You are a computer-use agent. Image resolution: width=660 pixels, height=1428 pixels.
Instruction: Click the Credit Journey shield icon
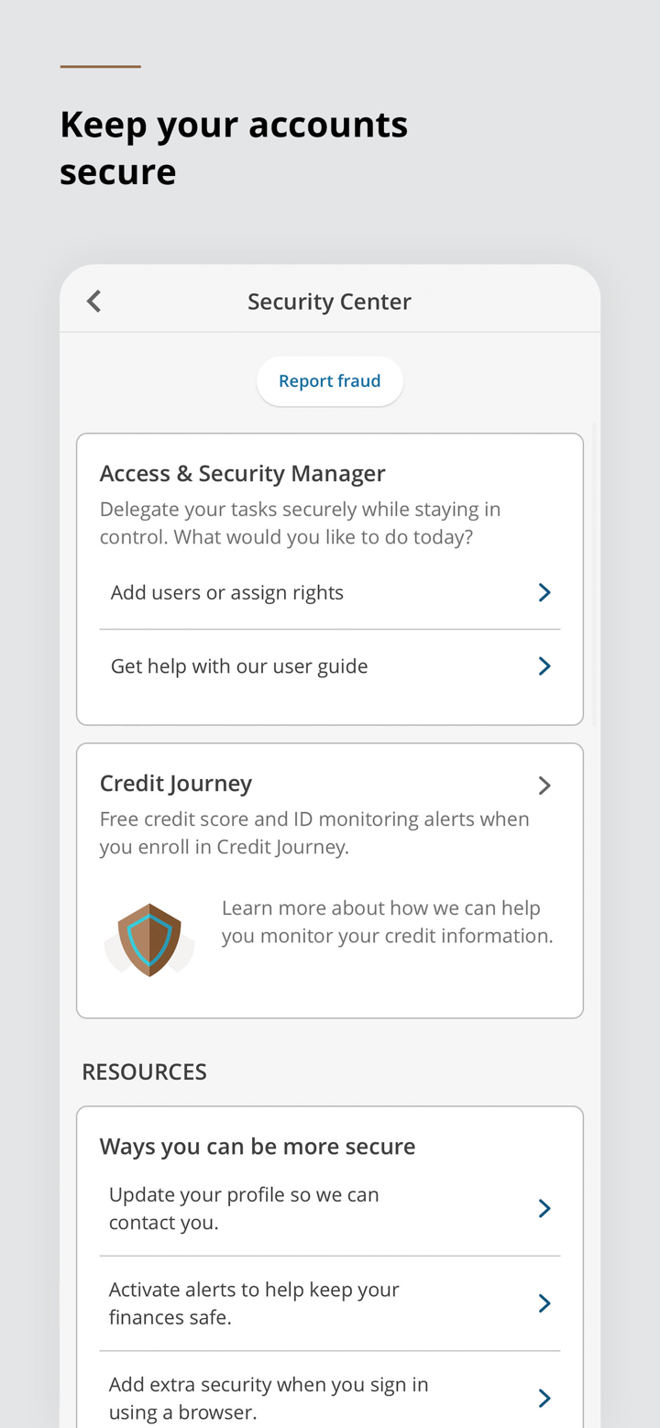(149, 939)
